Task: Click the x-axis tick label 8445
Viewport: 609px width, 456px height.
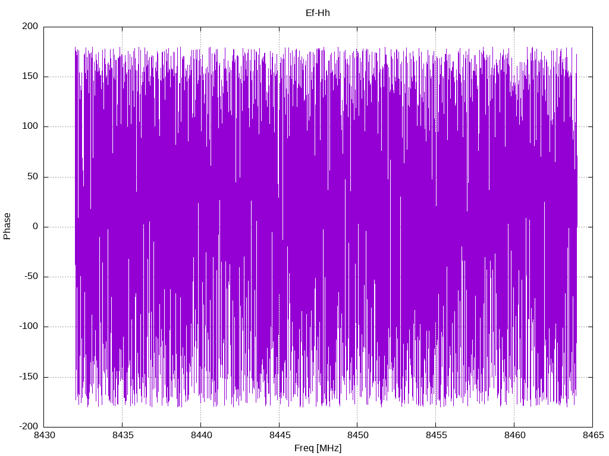Action: click(x=280, y=435)
